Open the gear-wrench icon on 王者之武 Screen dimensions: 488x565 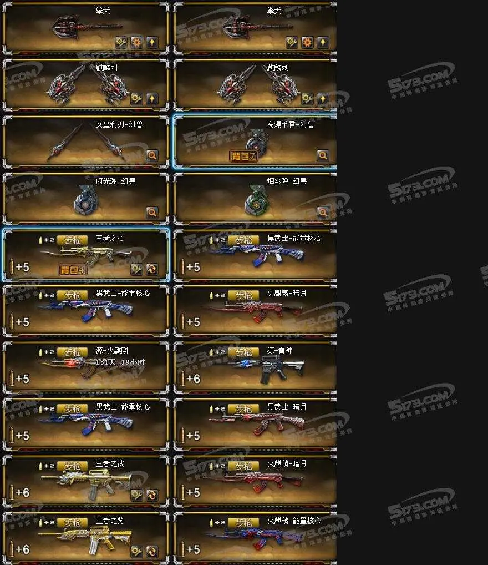pos(136,495)
